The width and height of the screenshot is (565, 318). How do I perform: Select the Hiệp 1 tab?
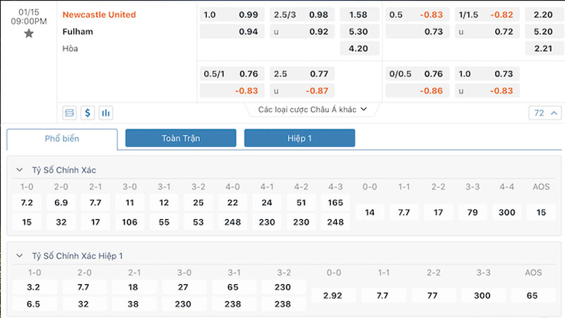[x=299, y=139]
